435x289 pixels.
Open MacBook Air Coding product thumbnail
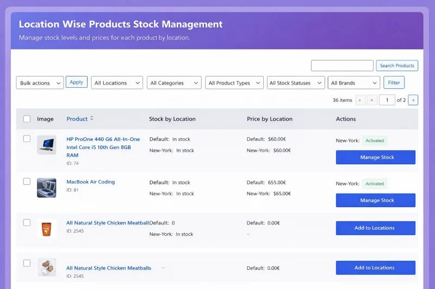47,188
